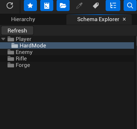The image size is (137, 129).
Task: Open the magnifying glass search tool
Action: point(130,6)
